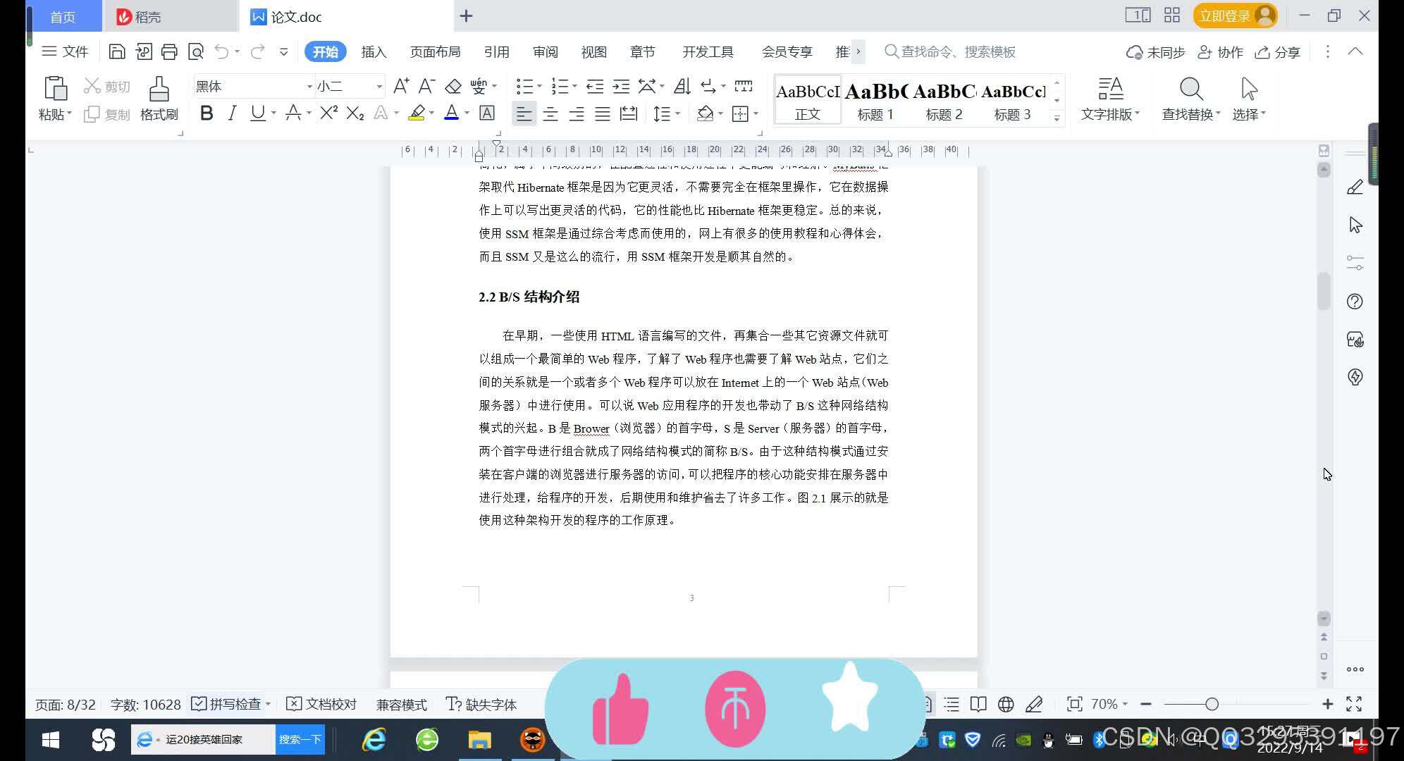Expand more ribbon tabs chevron
Image resolution: width=1404 pixels, height=761 pixels.
858,51
